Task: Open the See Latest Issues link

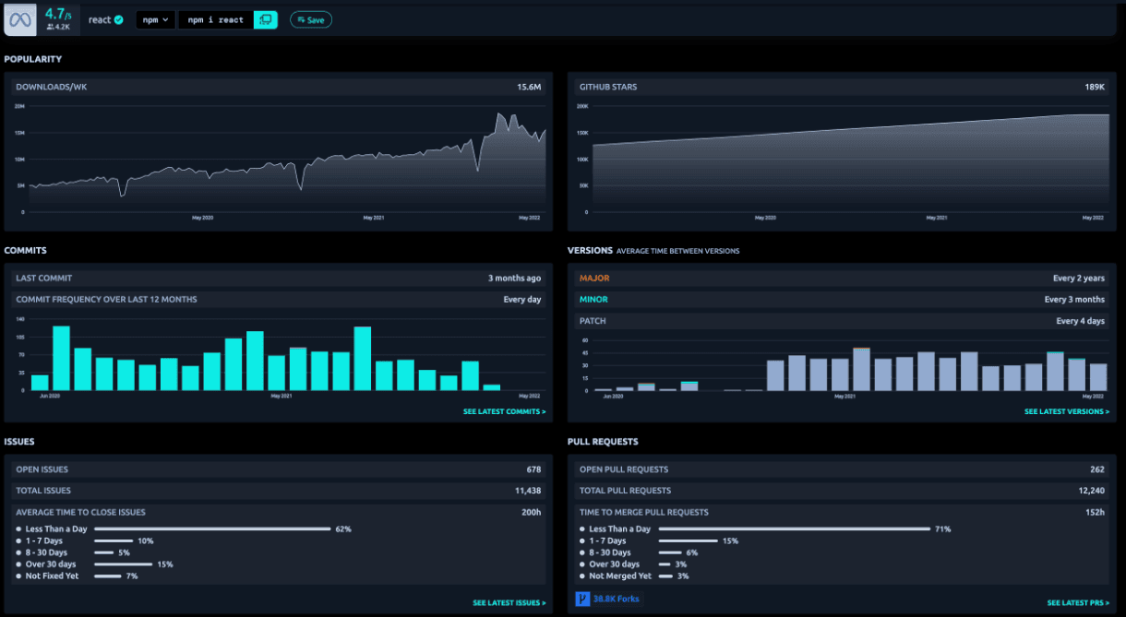Action: coord(509,603)
